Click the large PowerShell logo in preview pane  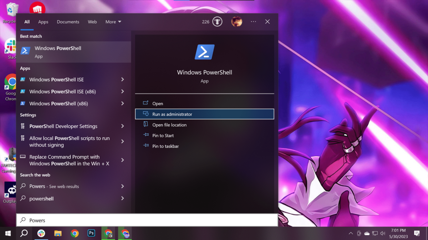tap(204, 52)
